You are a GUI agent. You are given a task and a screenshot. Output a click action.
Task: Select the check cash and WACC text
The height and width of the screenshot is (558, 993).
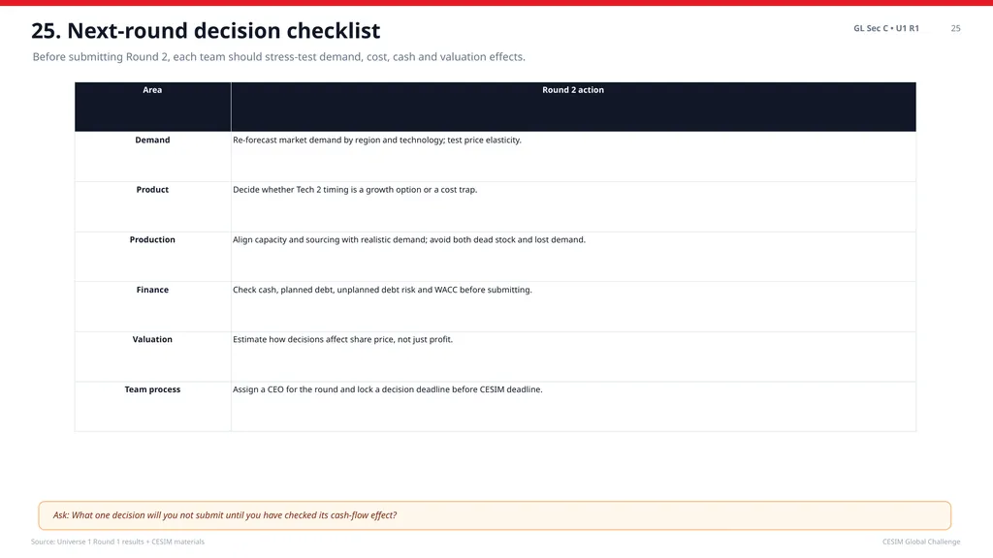pyautogui.click(x=382, y=289)
